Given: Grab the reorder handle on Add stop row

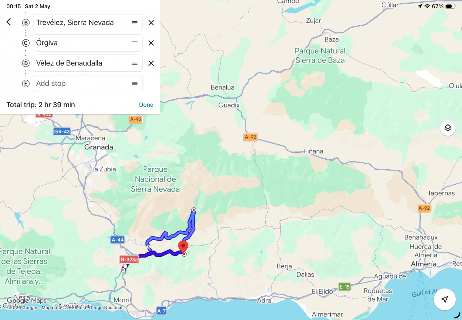Looking at the screenshot, I should pos(135,84).
